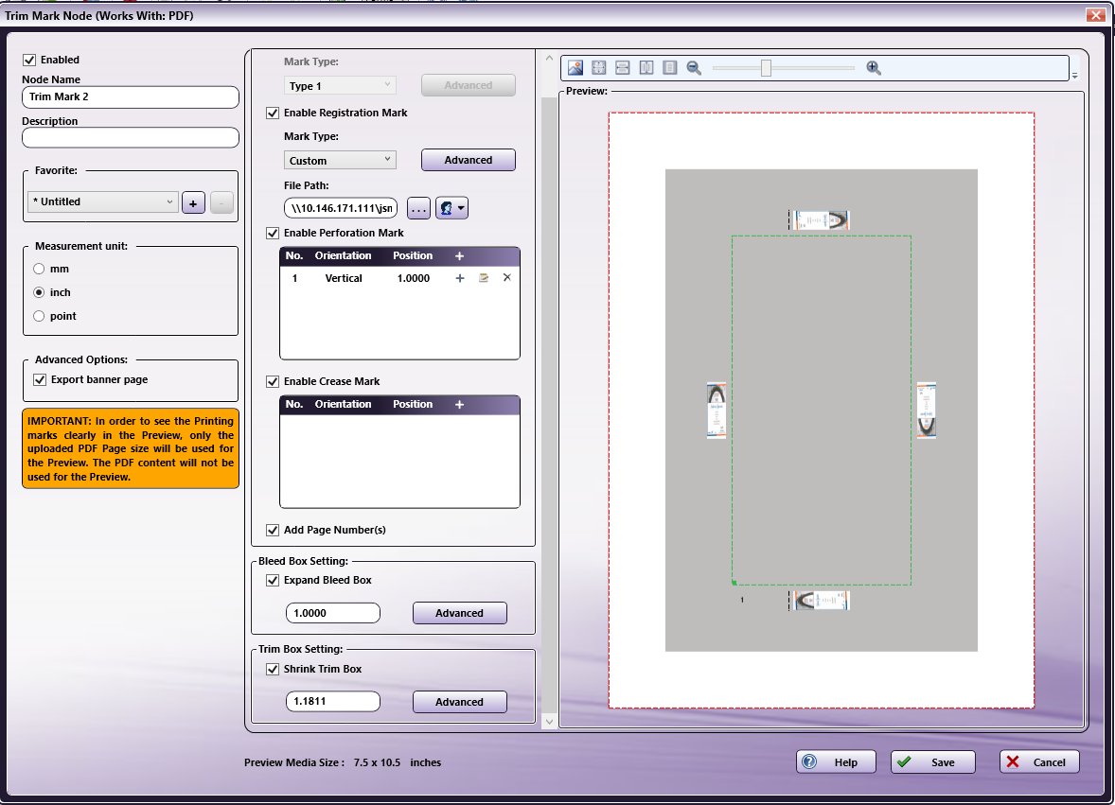This screenshot has width=1115, height=805.
Task: Open Bleed Box Advanced settings
Action: 459,612
